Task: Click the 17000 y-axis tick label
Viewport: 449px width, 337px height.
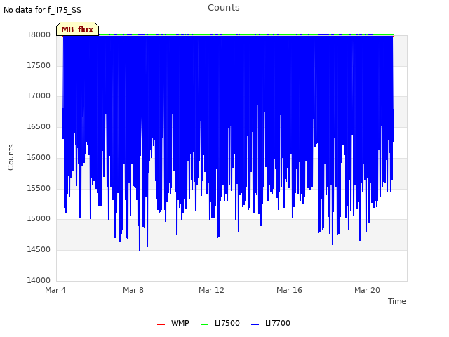Action: point(39,96)
